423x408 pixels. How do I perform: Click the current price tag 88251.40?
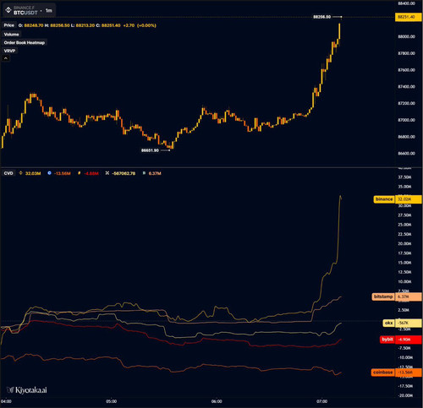tap(409, 17)
